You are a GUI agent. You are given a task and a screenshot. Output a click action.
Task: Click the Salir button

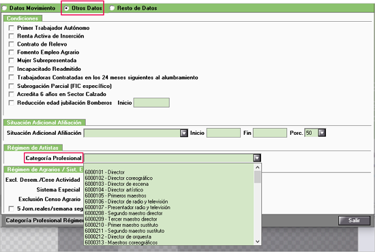point(354,221)
